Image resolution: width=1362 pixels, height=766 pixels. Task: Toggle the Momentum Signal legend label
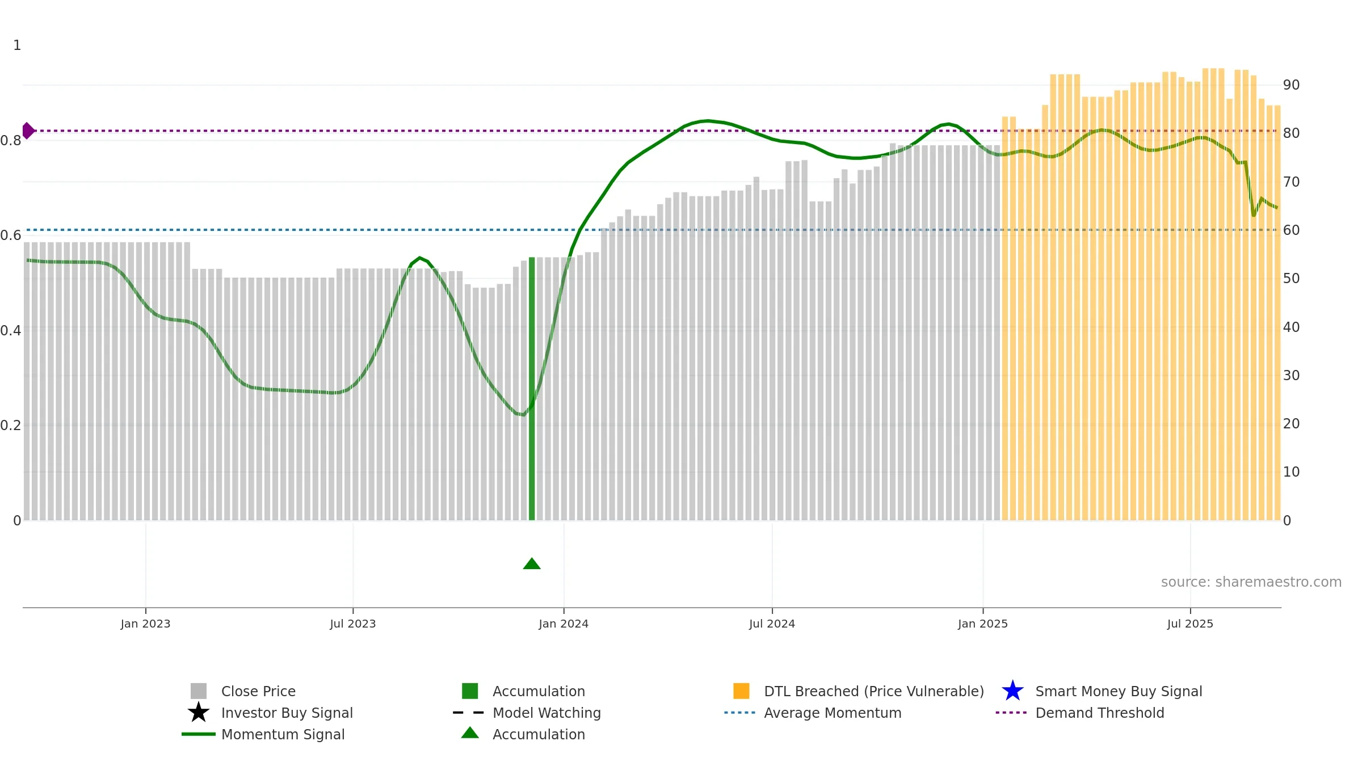point(283,734)
